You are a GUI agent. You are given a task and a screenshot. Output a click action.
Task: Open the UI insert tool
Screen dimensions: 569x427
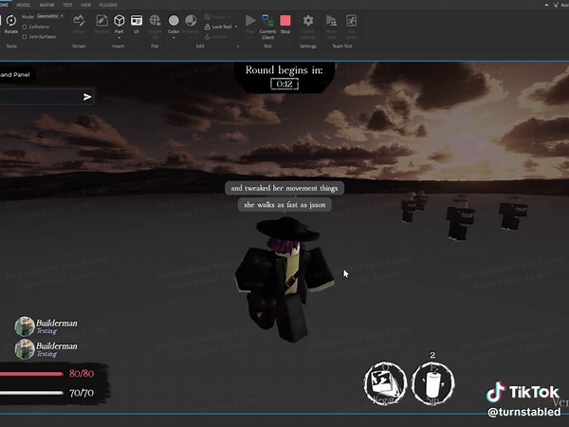click(x=137, y=24)
